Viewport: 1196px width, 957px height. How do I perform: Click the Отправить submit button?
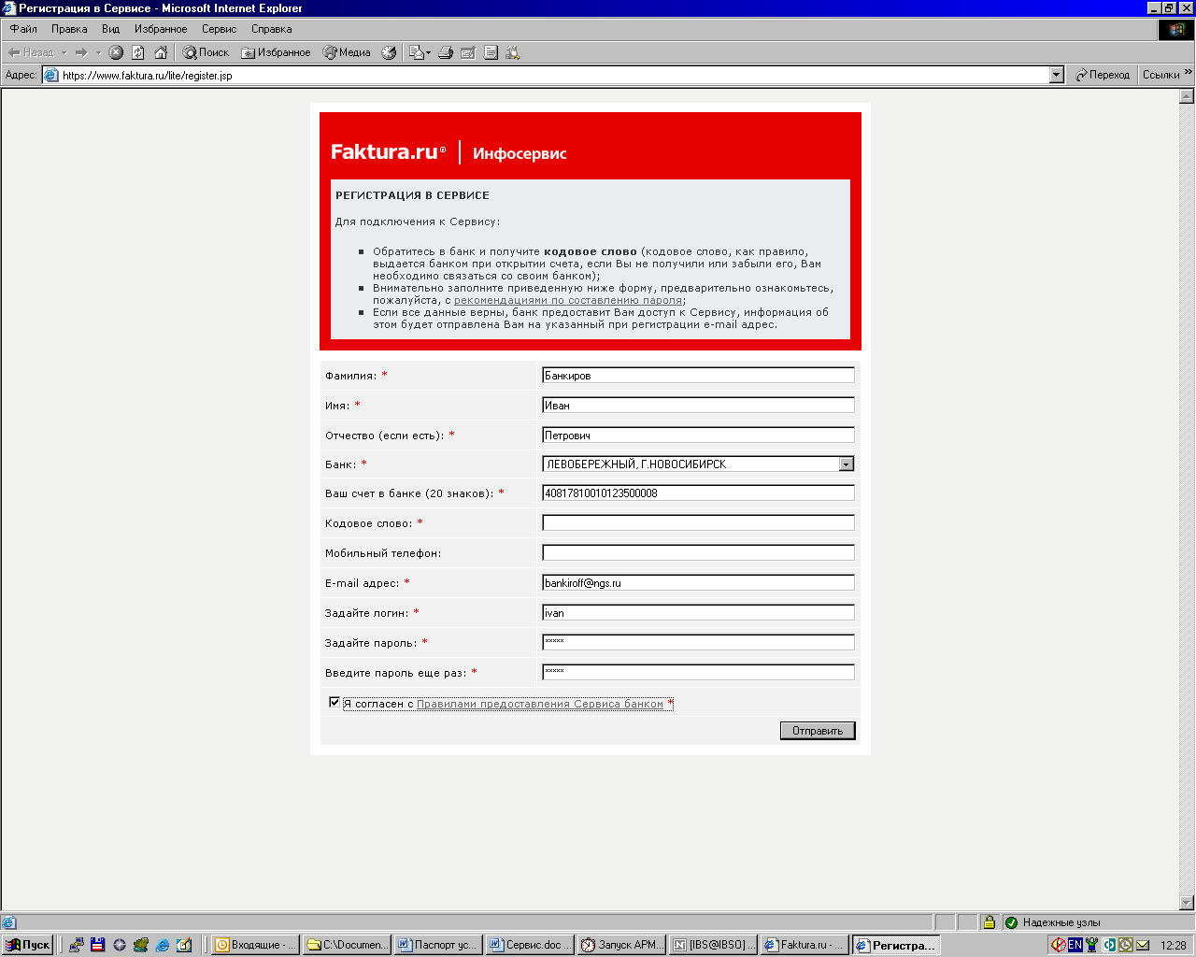[x=818, y=731]
